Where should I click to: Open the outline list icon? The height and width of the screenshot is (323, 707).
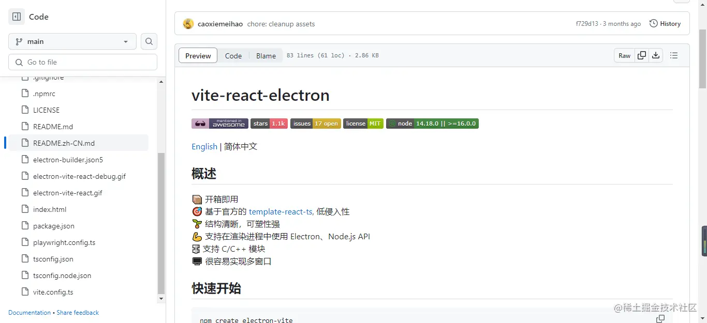[x=674, y=55]
